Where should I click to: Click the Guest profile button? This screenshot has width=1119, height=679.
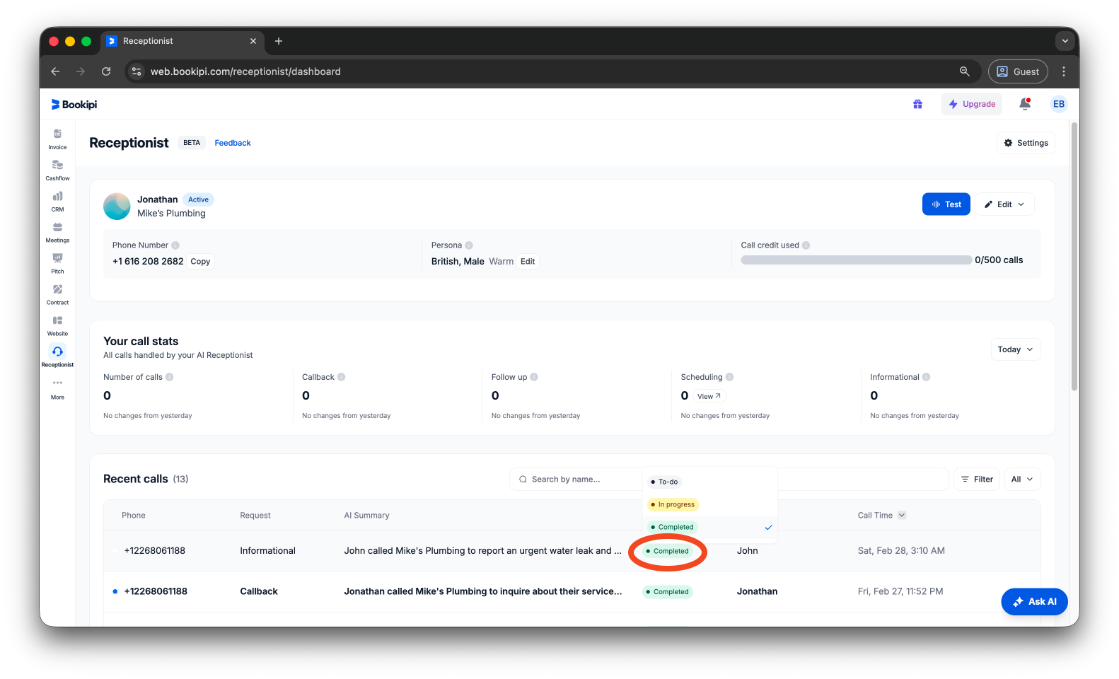[1018, 71]
